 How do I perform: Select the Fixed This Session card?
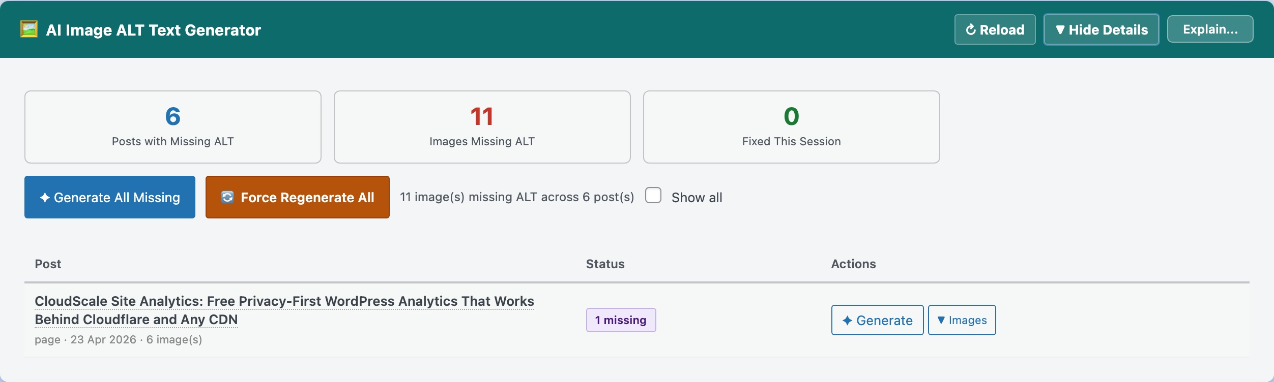(792, 127)
